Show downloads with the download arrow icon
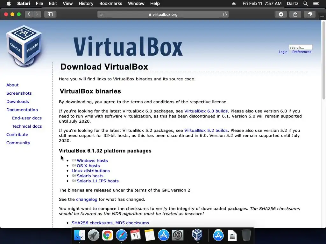 coord(281,14)
